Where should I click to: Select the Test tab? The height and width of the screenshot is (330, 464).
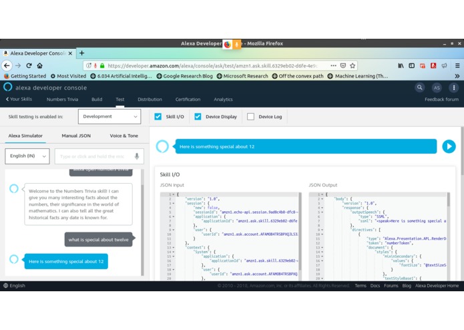click(120, 100)
